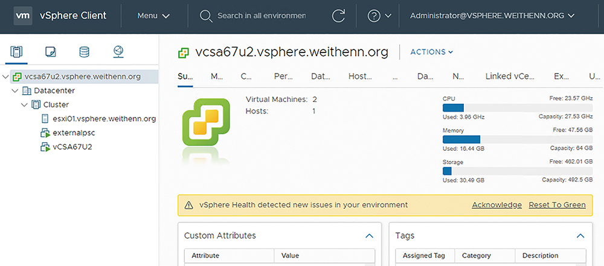Click the 'Virtual Machines: 2' text
The height and width of the screenshot is (266, 604).
[x=281, y=100]
